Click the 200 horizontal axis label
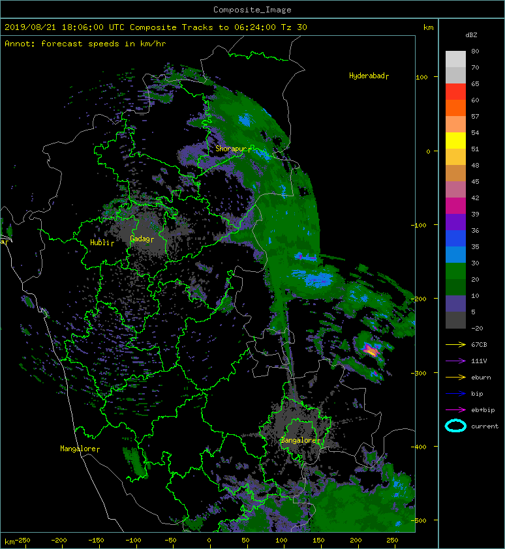This screenshot has height=549, width=505. click(356, 541)
